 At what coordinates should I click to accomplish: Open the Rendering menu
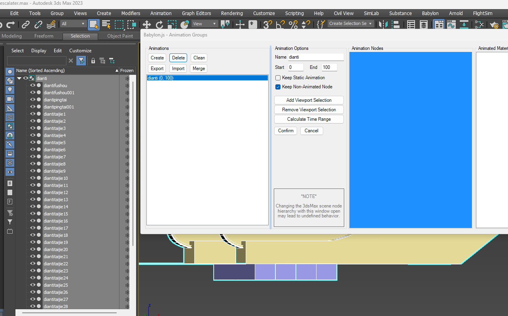[x=232, y=13]
